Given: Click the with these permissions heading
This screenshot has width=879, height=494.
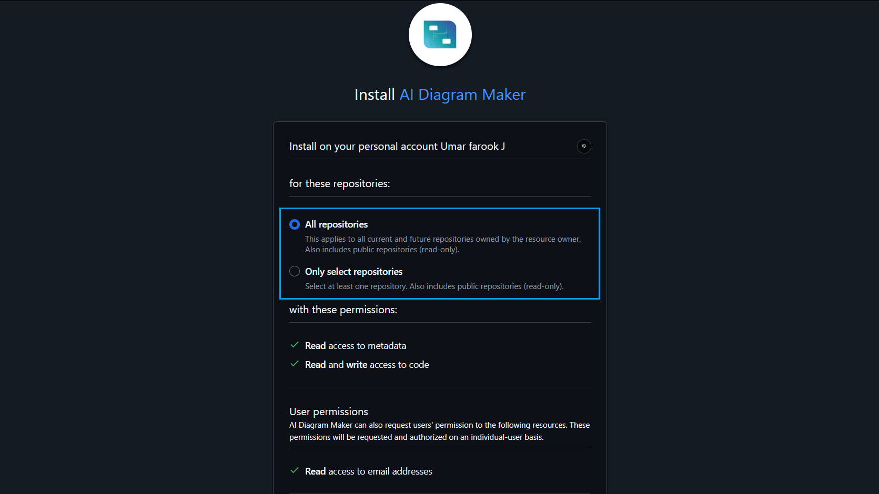Looking at the screenshot, I should pyautogui.click(x=343, y=310).
